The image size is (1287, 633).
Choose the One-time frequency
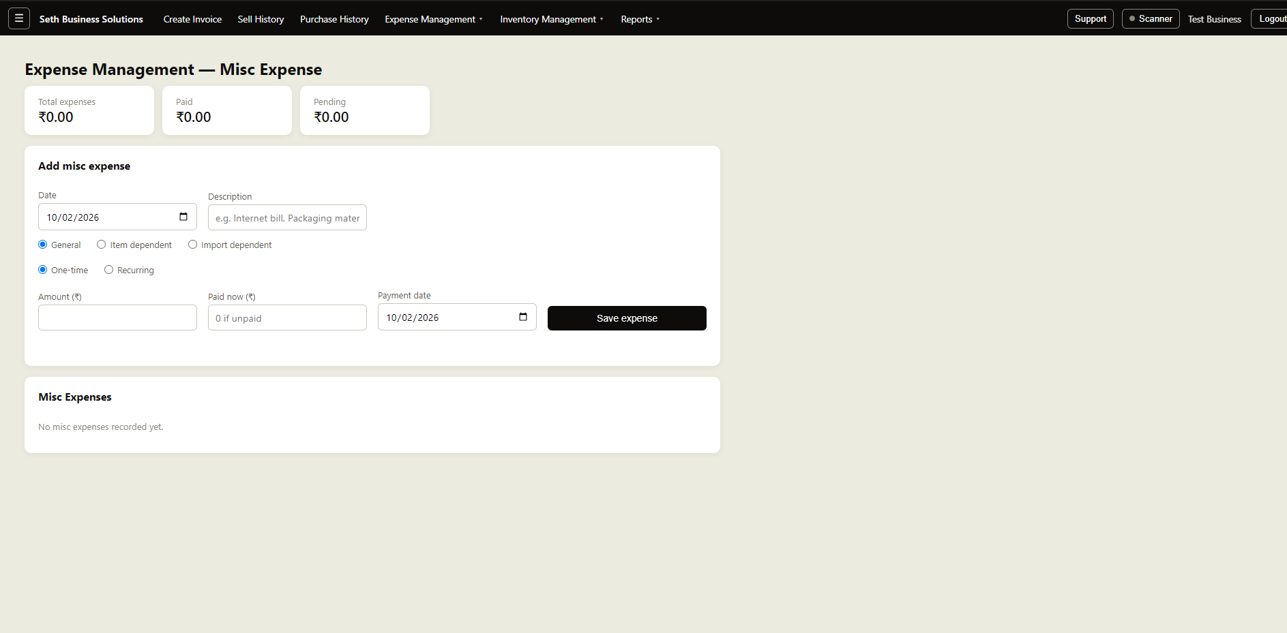(x=43, y=270)
